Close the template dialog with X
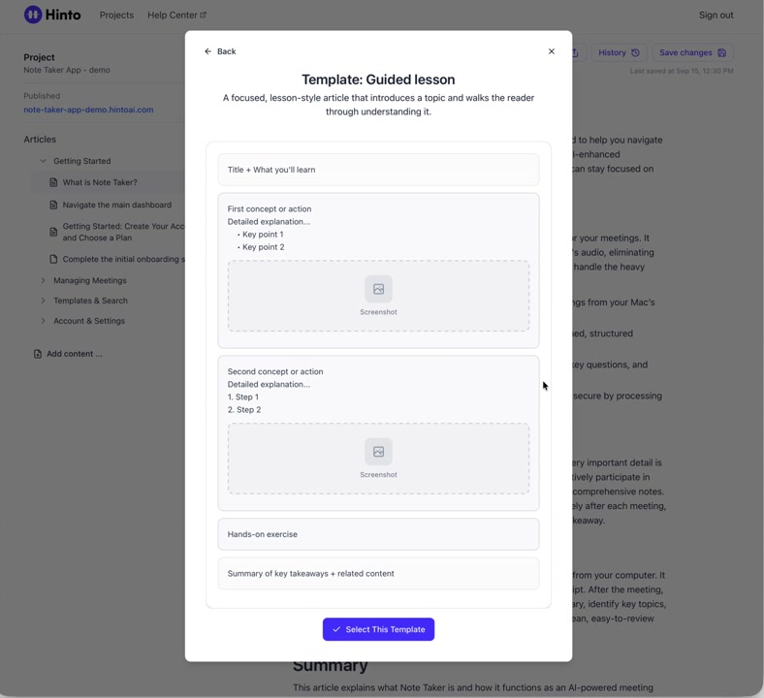The height and width of the screenshot is (698, 764). (x=552, y=51)
